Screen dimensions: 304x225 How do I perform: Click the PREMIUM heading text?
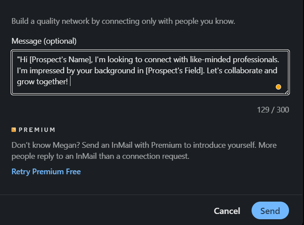point(37,130)
